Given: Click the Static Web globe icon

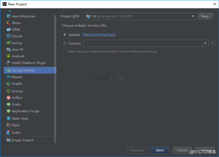Looking at the screenshot, I should click(x=9, y=118).
